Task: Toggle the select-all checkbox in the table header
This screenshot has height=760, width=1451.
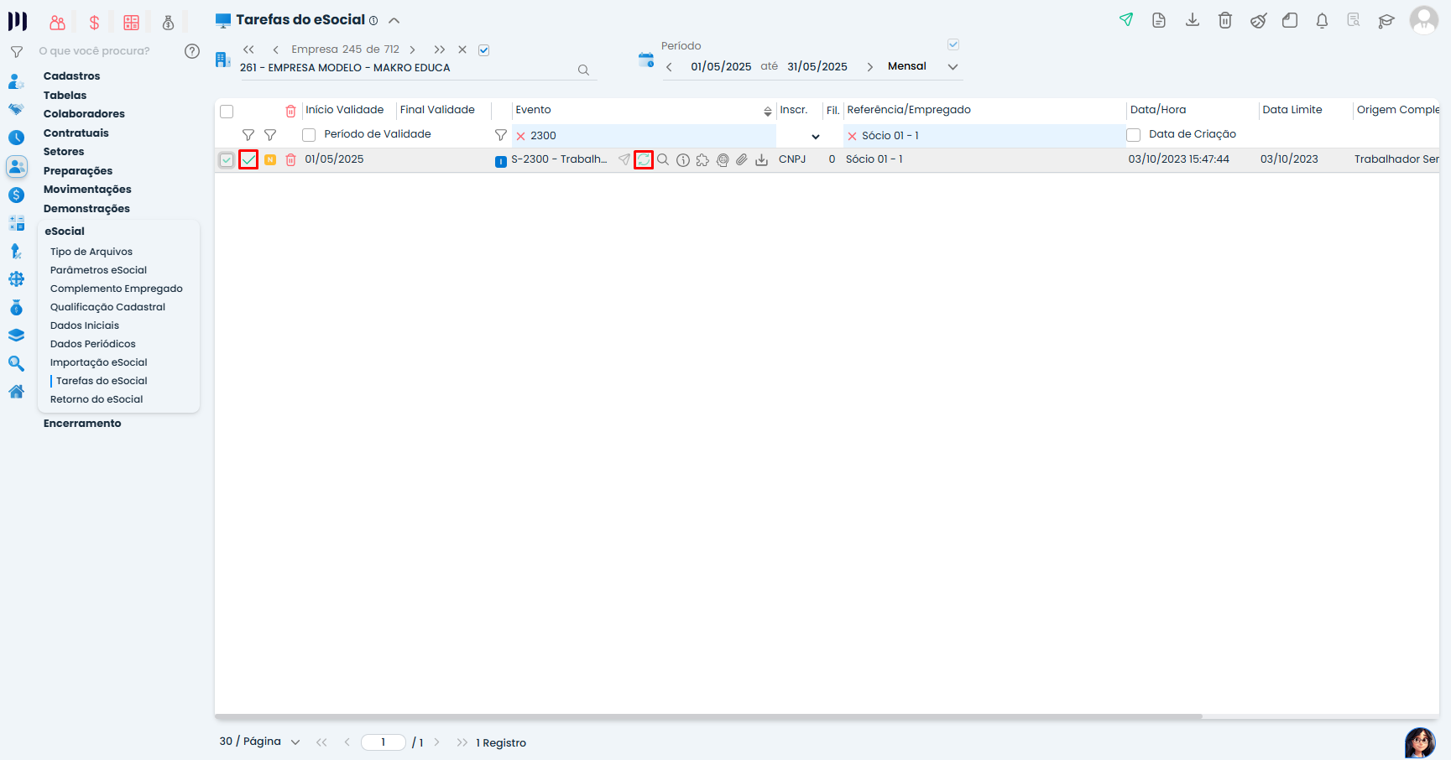Action: coord(227,111)
